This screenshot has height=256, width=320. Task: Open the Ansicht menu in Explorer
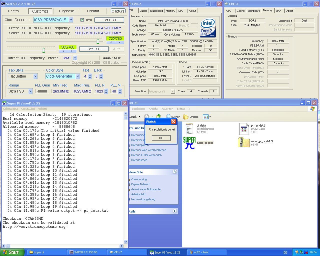[153, 109]
